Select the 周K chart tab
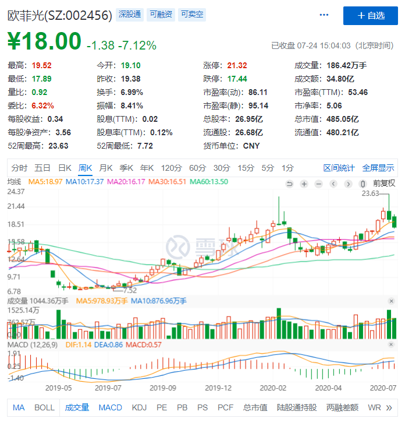Image resolution: width=405 pixels, height=422 pixels. click(x=85, y=168)
